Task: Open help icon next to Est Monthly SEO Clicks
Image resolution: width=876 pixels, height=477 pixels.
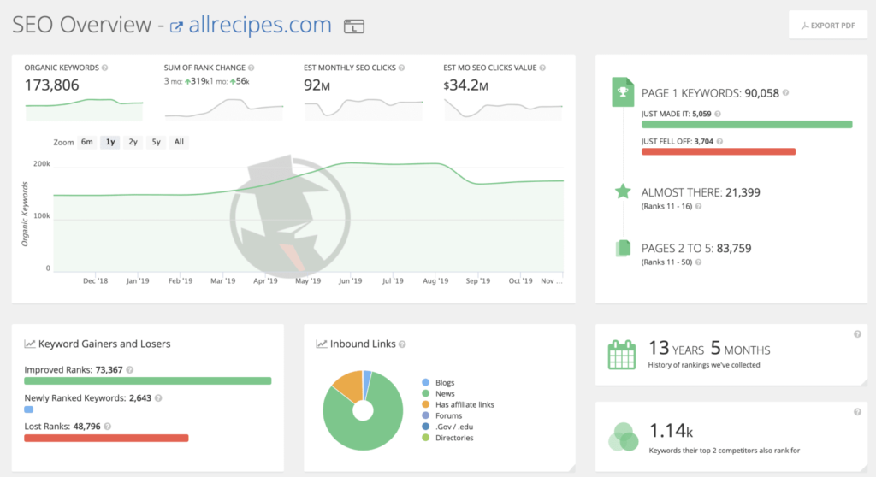Action: [402, 68]
